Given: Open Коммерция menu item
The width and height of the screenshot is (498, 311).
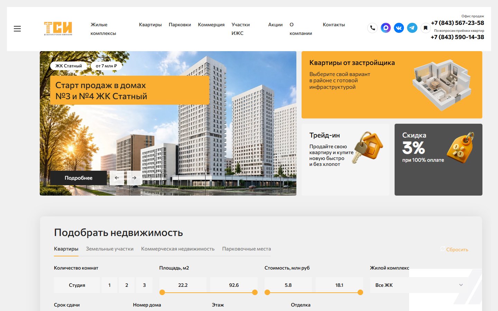Looking at the screenshot, I should 211,25.
